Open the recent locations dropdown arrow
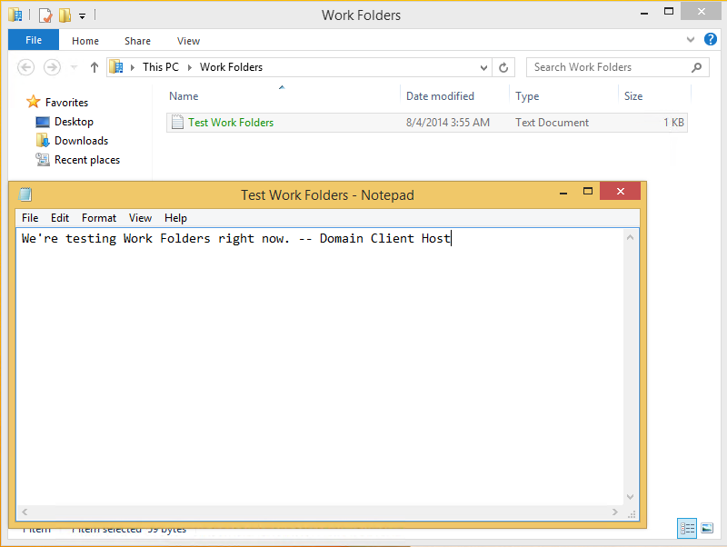 [x=74, y=67]
